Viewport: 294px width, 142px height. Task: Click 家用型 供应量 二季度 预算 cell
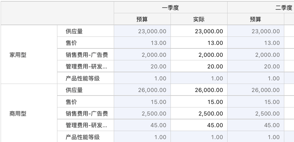(256, 31)
